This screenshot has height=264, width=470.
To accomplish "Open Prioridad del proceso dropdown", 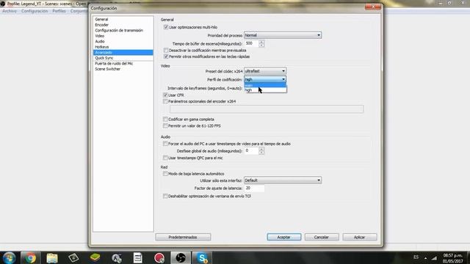I will 283,35.
